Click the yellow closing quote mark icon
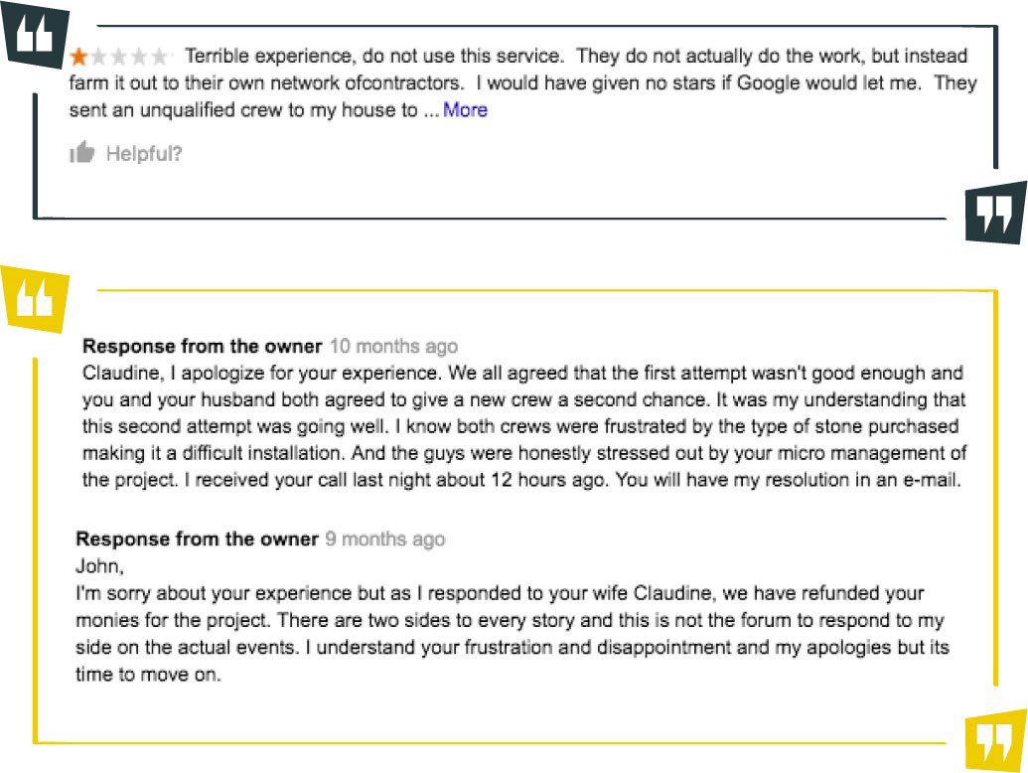 995,739
